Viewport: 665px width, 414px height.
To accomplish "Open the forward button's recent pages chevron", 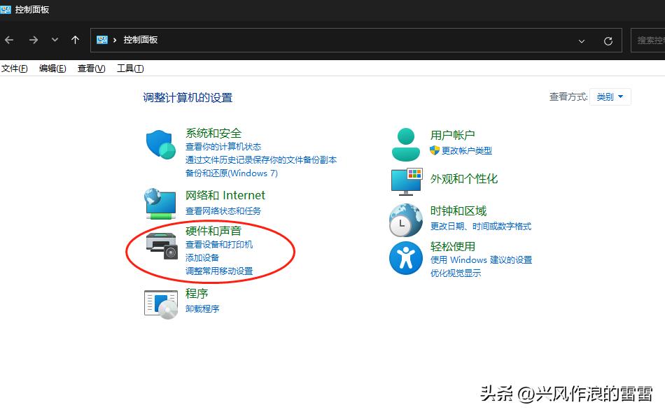I will click(x=54, y=40).
